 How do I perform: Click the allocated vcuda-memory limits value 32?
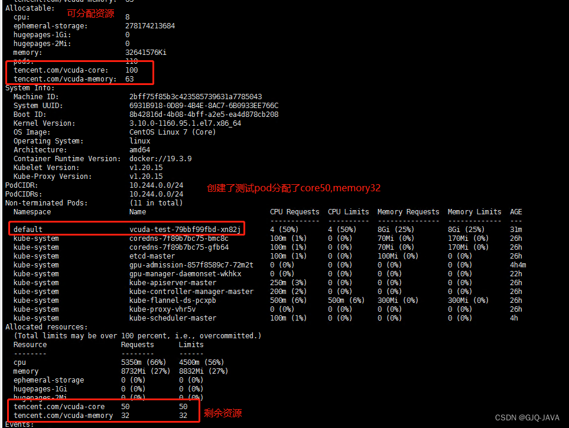coord(183,415)
